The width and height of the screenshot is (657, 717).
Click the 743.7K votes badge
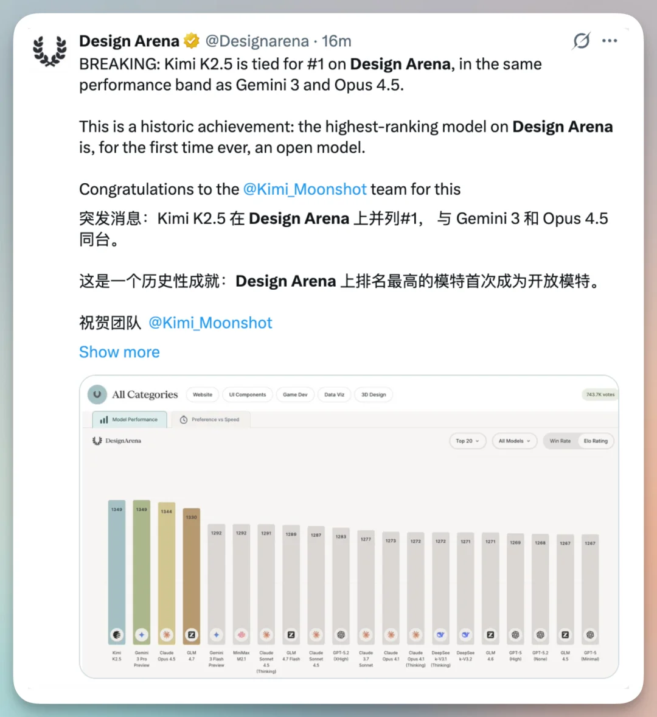click(x=600, y=394)
